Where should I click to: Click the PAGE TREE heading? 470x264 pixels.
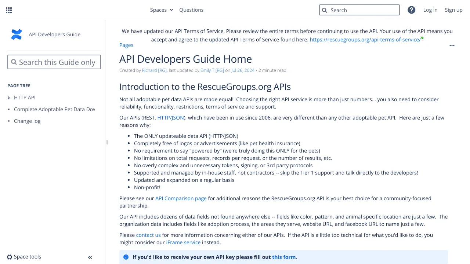coord(19,86)
